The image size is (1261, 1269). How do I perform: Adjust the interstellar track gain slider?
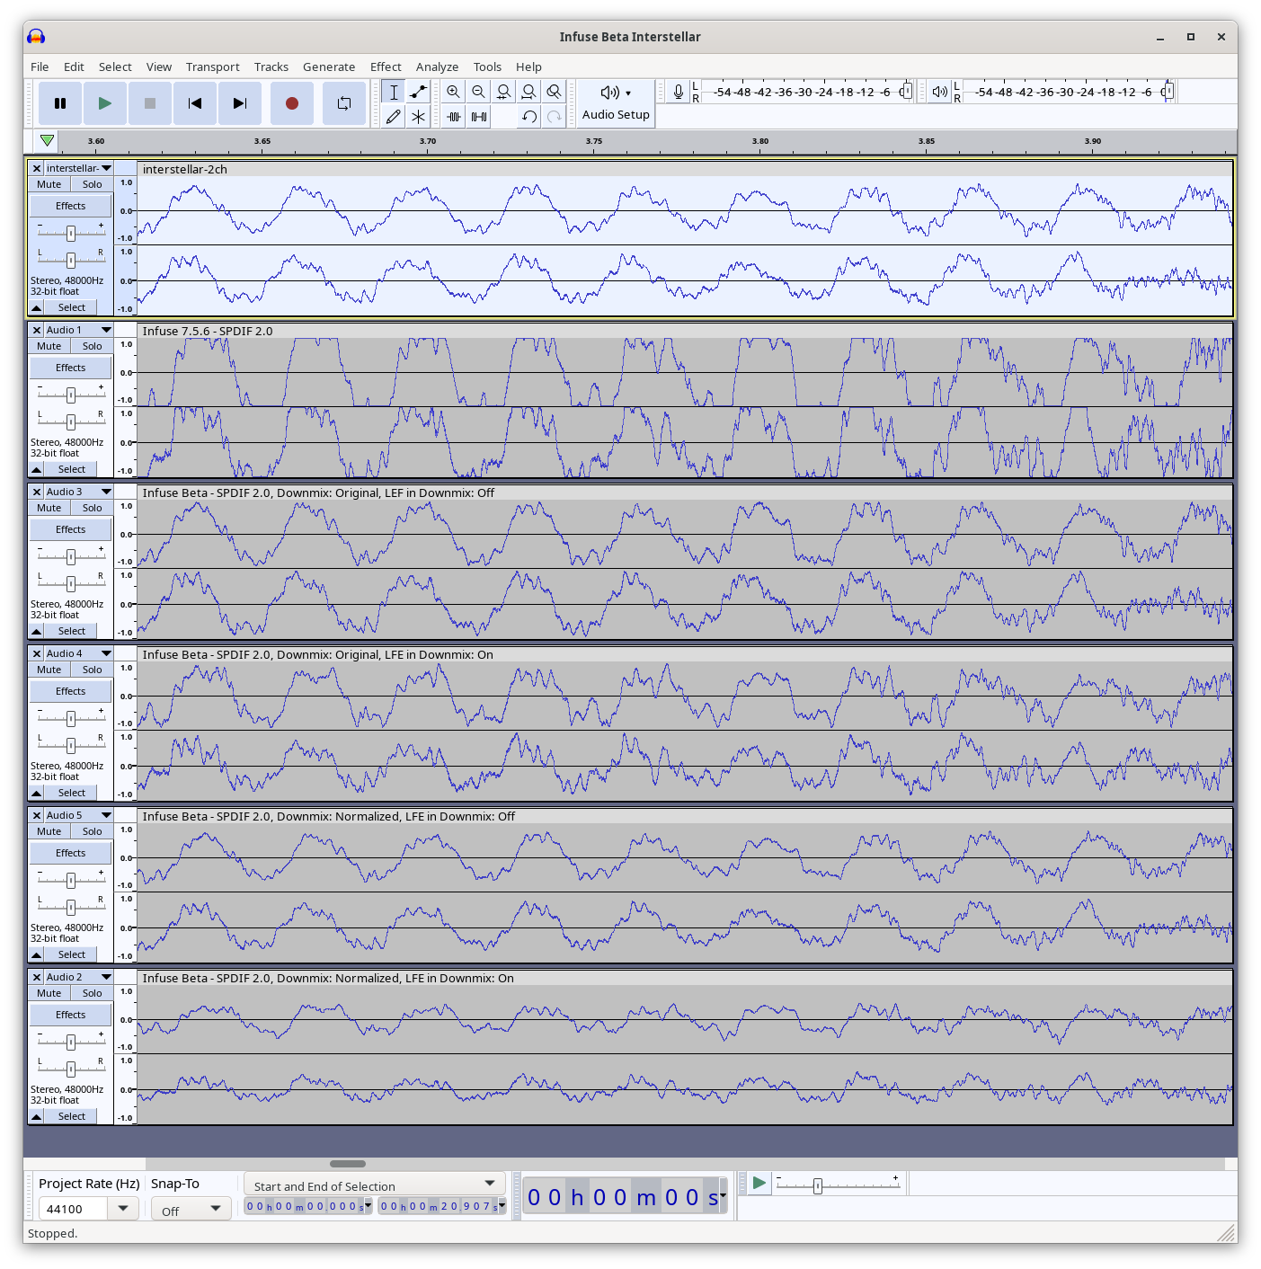71,233
